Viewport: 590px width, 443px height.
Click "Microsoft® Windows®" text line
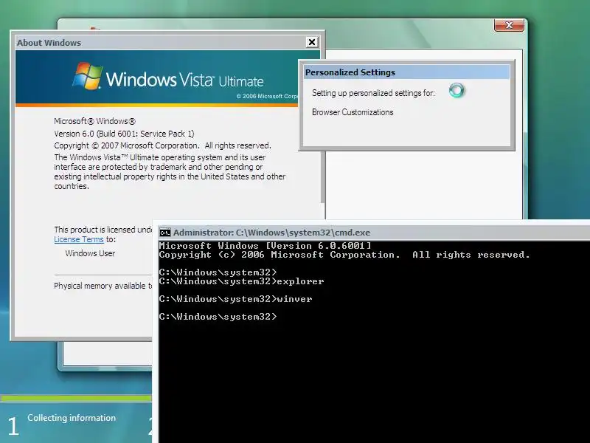coord(95,121)
